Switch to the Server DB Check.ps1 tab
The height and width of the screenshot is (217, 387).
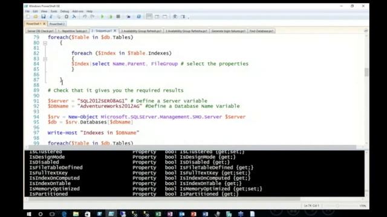click(41, 31)
